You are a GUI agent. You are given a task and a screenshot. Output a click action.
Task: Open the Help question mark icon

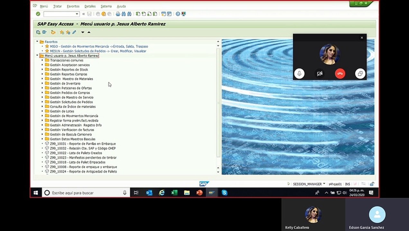pyautogui.click(x=178, y=14)
